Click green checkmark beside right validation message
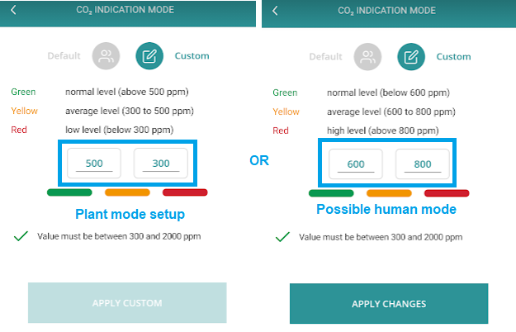This screenshot has width=516, height=332. point(282,237)
